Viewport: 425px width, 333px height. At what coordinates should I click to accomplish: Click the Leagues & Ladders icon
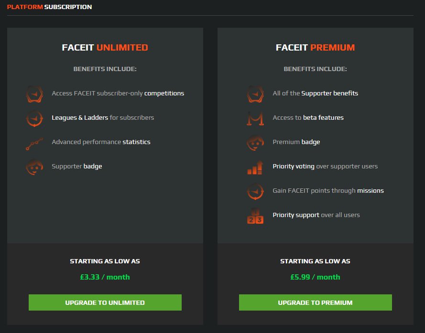[34, 118]
